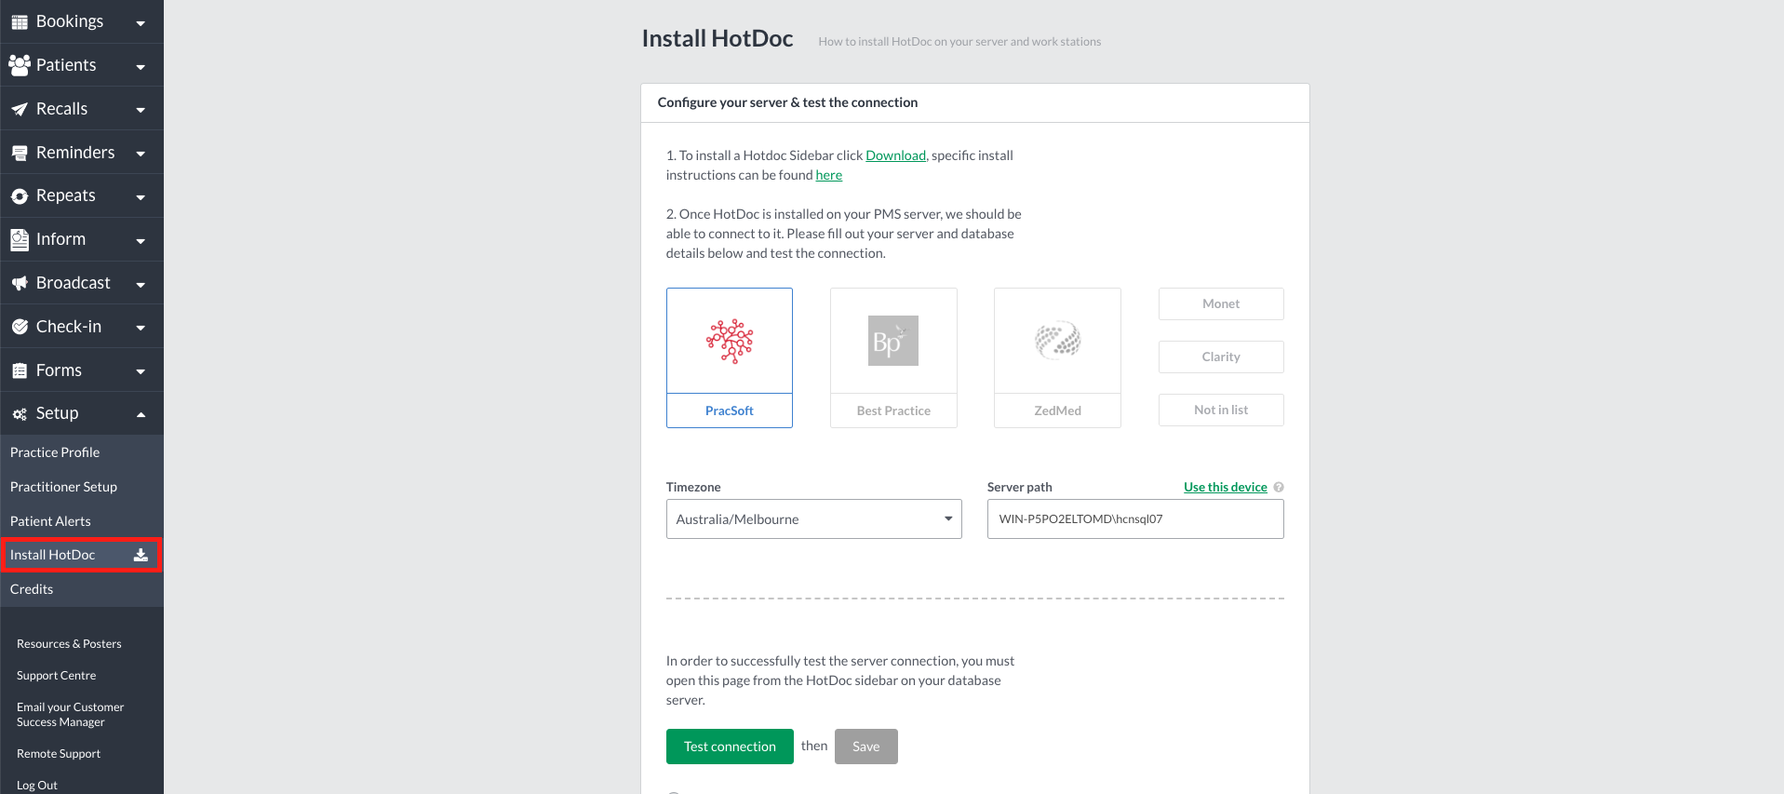Click the Forms list icon
1784x794 pixels.
coord(20,370)
